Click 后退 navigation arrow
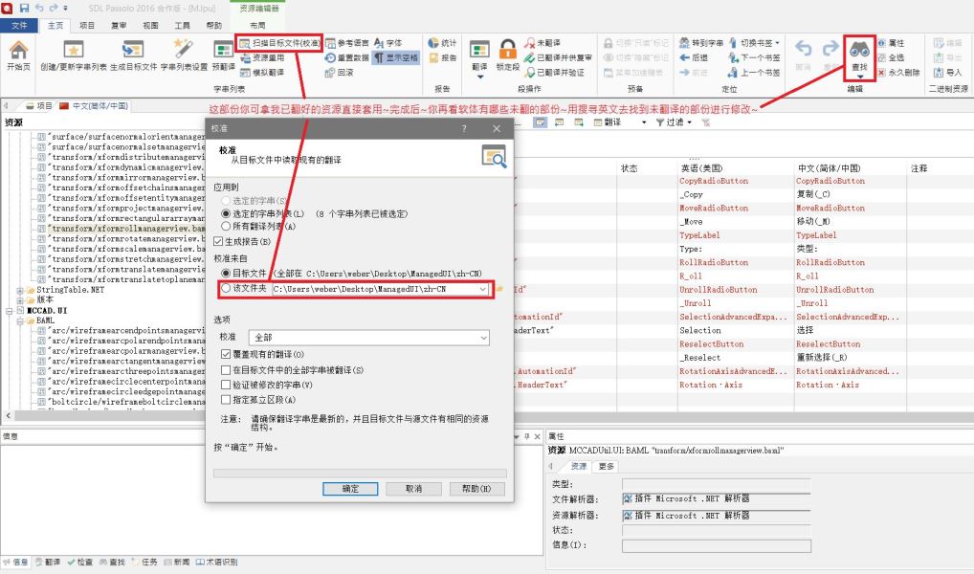This screenshot has height=574, width=974. pos(694,57)
